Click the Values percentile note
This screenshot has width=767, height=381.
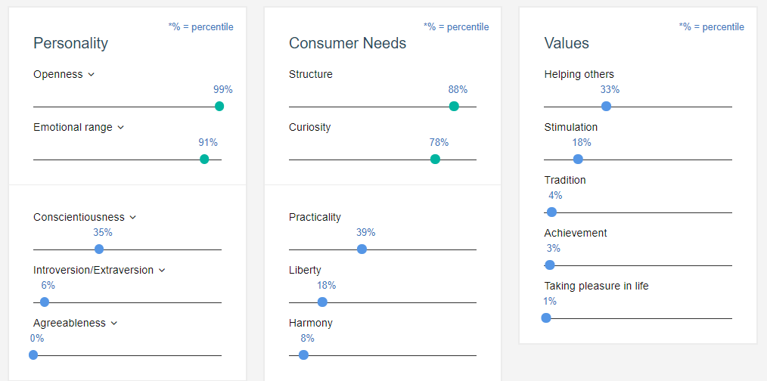tap(712, 27)
